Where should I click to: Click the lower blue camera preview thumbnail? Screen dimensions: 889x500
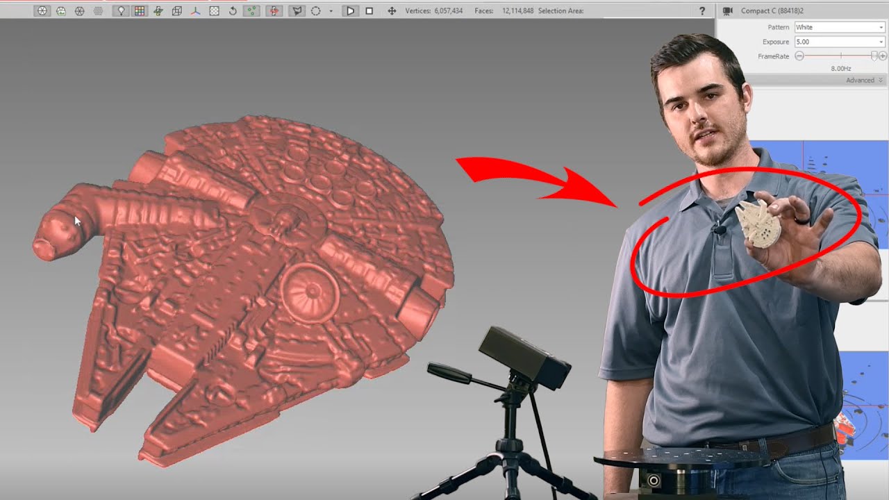[x=865, y=404]
